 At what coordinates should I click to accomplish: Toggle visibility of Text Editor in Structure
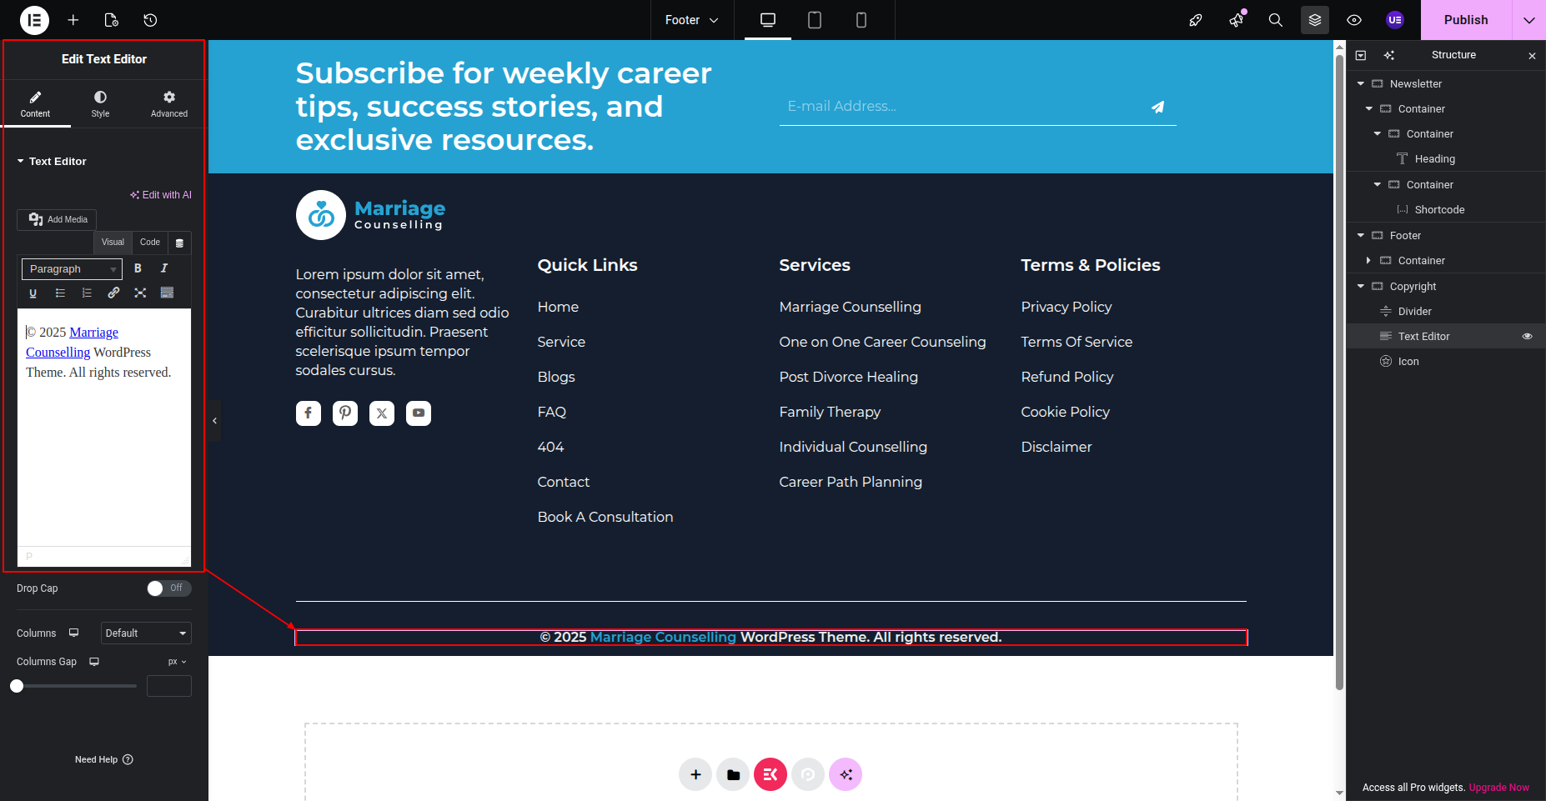point(1528,336)
